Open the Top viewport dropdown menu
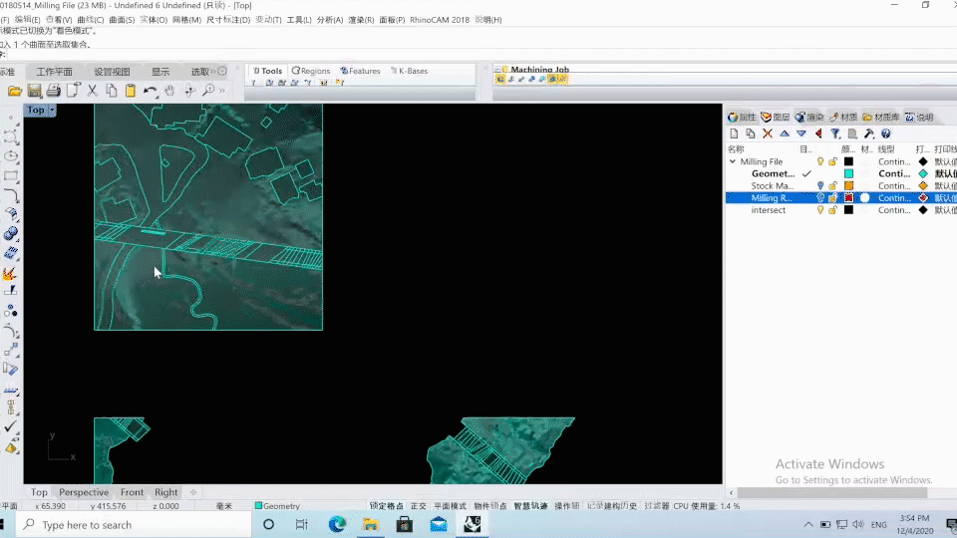 point(51,111)
